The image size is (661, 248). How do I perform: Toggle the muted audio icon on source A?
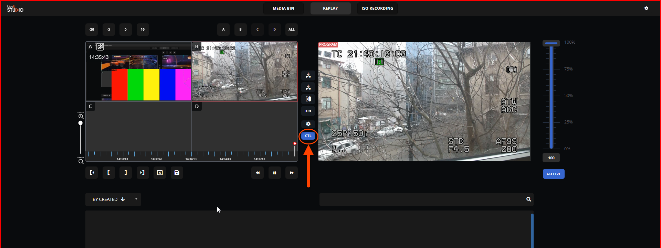click(x=100, y=47)
